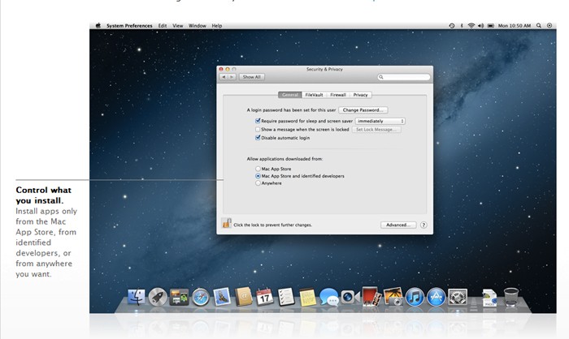Click the Show All button

click(x=252, y=77)
